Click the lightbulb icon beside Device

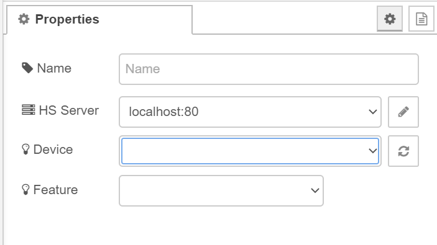[25, 149]
